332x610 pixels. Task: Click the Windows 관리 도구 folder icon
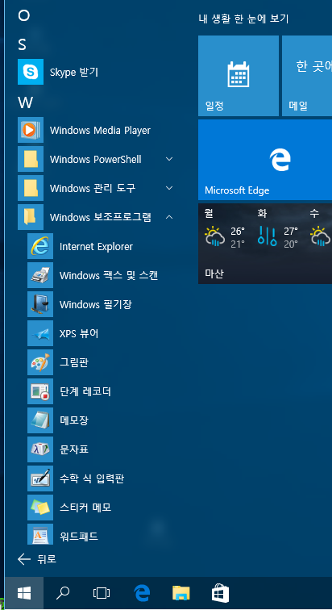(x=31, y=188)
